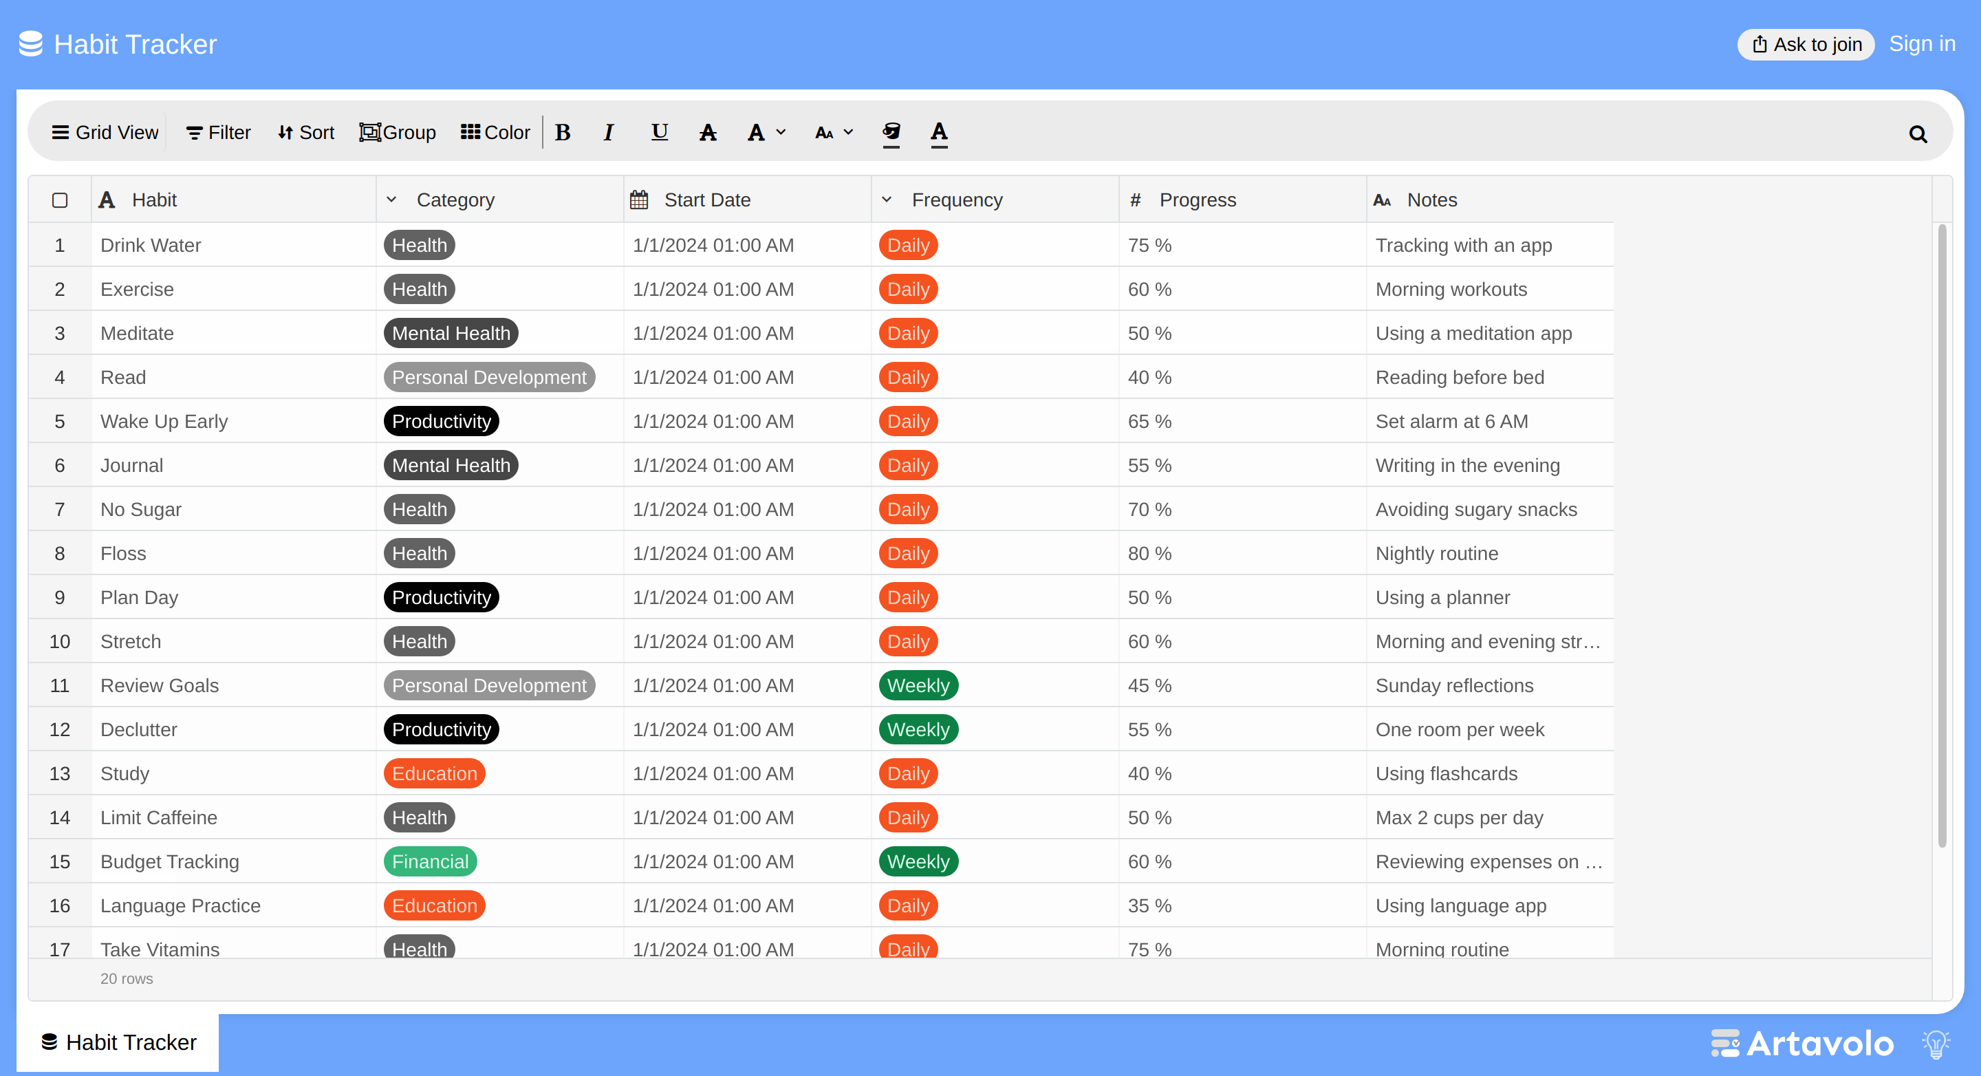
Task: Open the Grid View menu
Action: click(x=105, y=132)
